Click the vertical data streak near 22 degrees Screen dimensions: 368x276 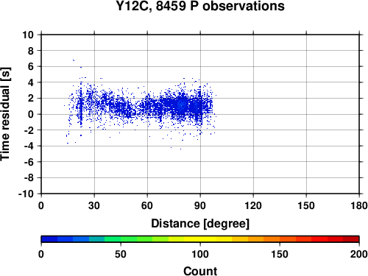(81, 105)
